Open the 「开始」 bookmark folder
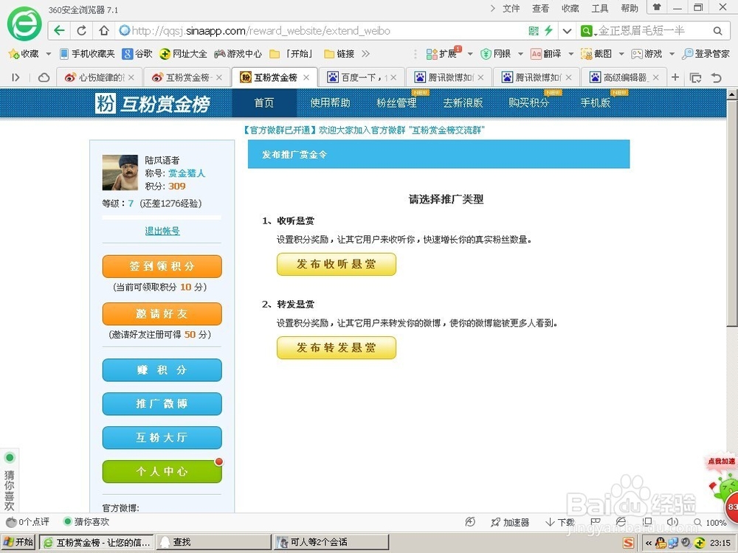 point(291,54)
